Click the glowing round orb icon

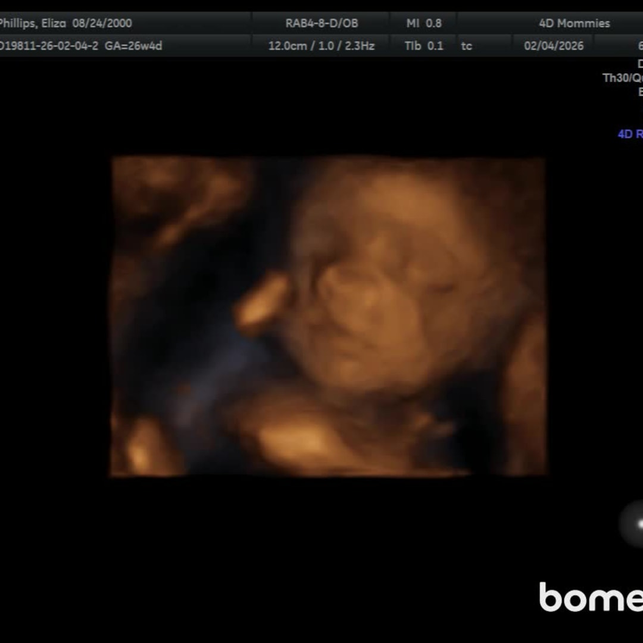(x=633, y=524)
